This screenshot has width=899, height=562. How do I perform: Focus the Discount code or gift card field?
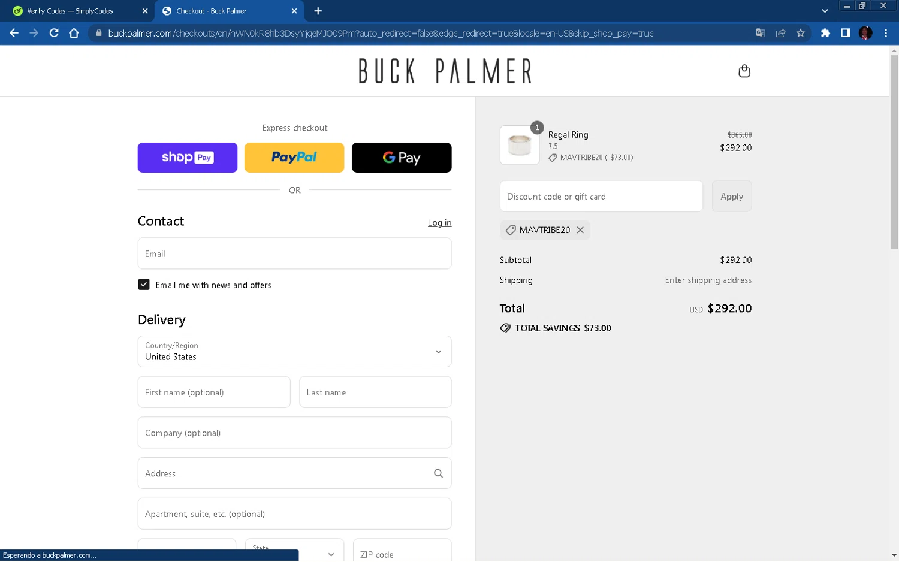click(x=601, y=197)
